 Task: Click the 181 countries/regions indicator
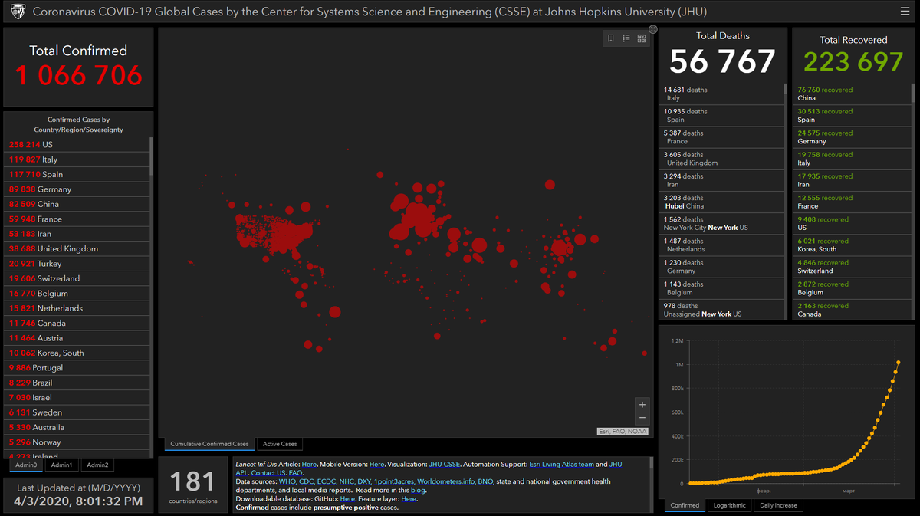(192, 486)
